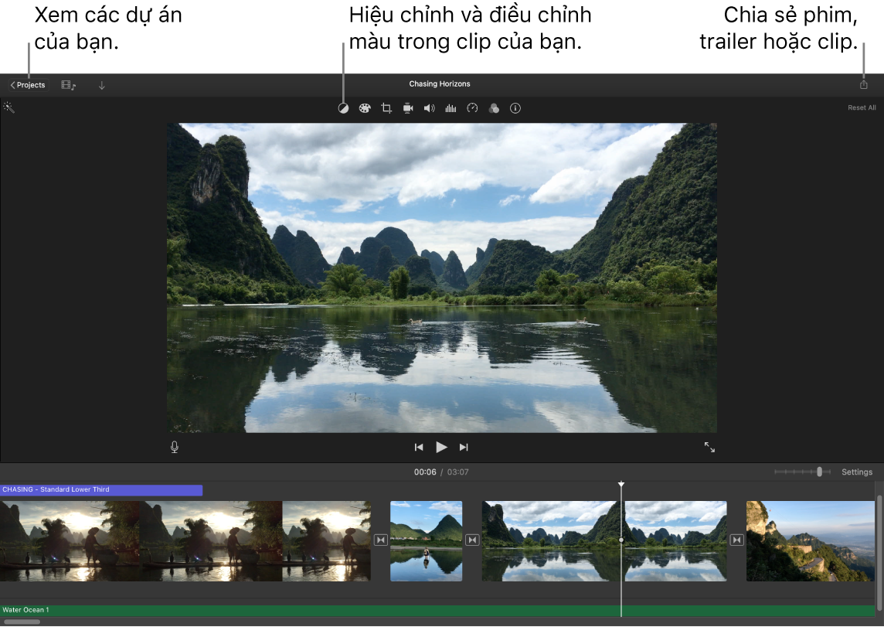Screen dimensions: 884x627
Task: Click transition before cliffside road clip
Action: point(736,540)
